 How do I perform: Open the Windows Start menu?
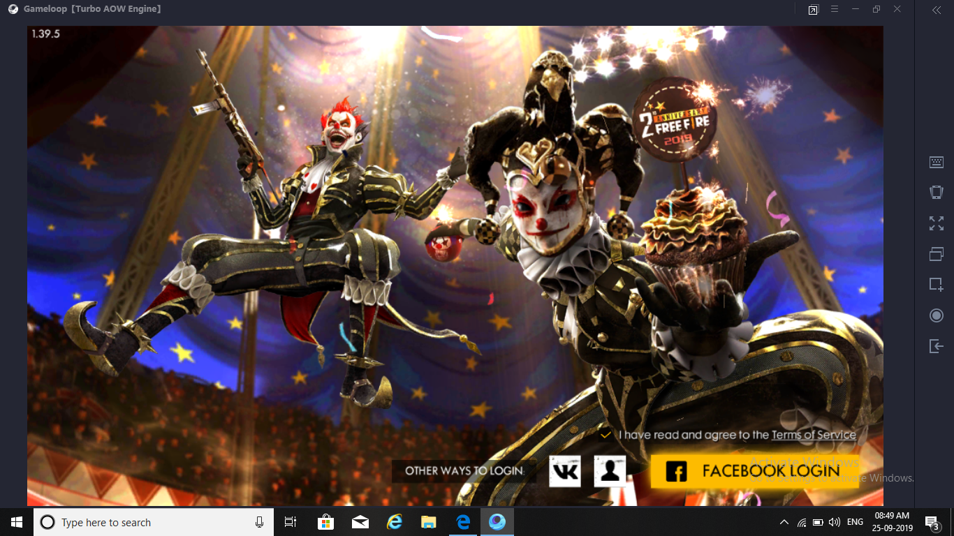[x=17, y=522]
